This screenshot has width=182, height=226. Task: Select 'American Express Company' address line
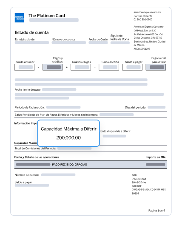(x=148, y=27)
